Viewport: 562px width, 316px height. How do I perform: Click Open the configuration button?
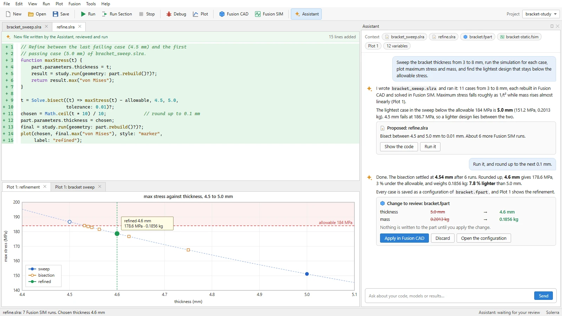point(484,238)
